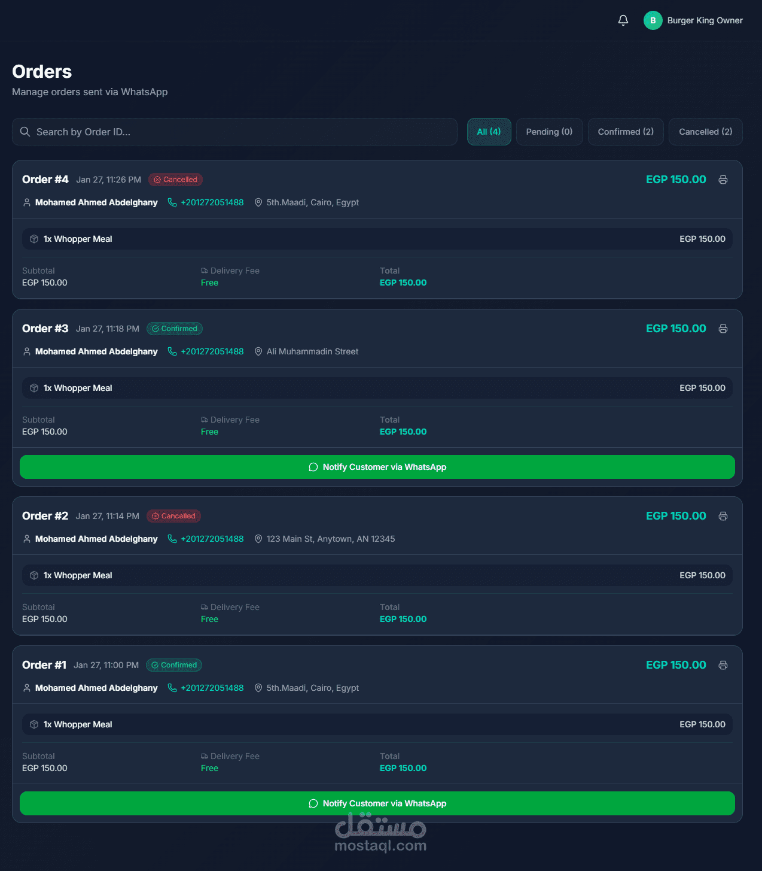Filter by Pending (0) orders
This screenshot has width=762, height=871.
pyautogui.click(x=549, y=132)
